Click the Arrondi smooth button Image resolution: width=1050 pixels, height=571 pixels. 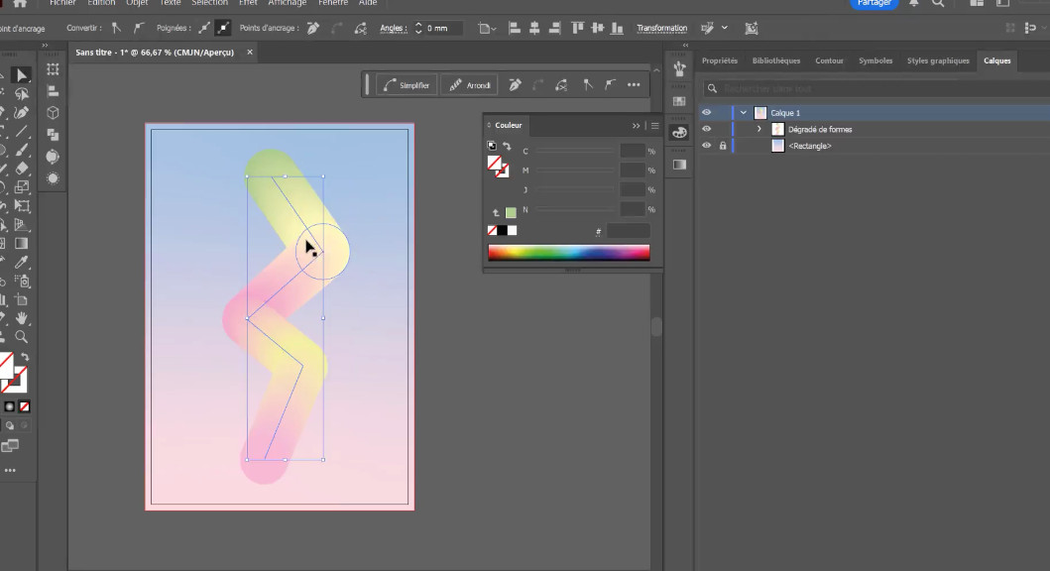click(469, 85)
